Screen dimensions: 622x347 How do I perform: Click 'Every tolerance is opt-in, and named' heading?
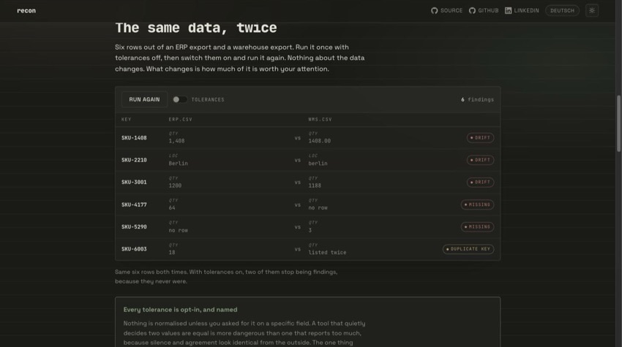coord(180,310)
